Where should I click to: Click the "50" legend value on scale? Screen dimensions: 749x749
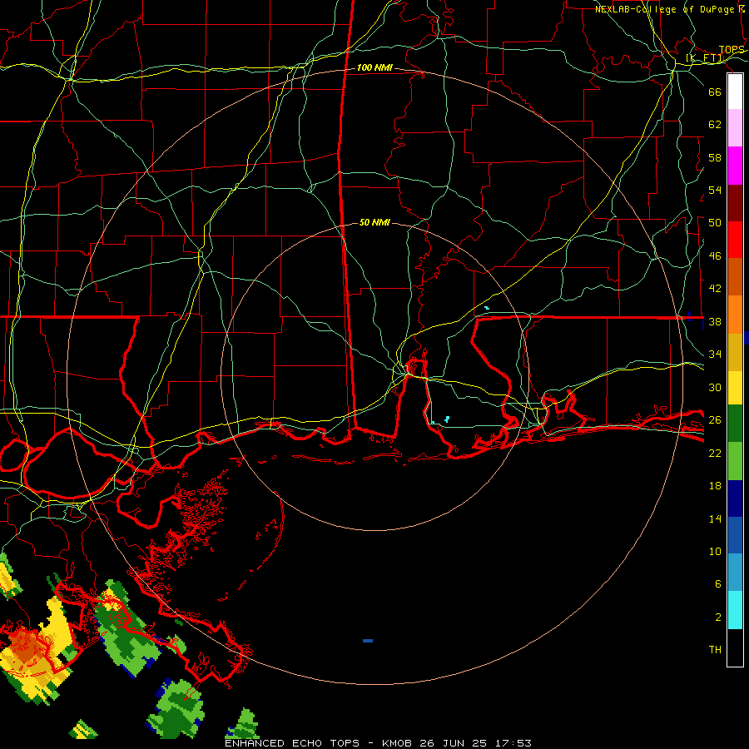click(715, 223)
